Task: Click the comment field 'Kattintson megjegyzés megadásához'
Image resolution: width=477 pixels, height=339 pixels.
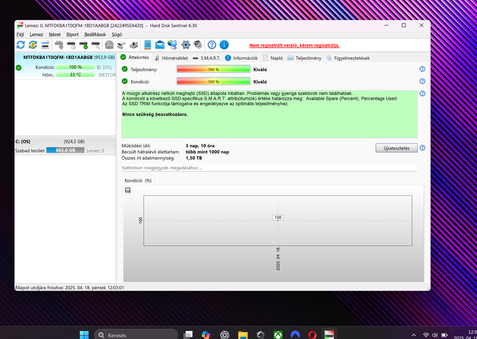Action: tap(269, 168)
